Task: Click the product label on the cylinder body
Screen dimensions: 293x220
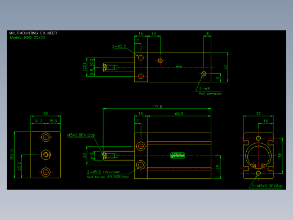Action: pos(177,155)
